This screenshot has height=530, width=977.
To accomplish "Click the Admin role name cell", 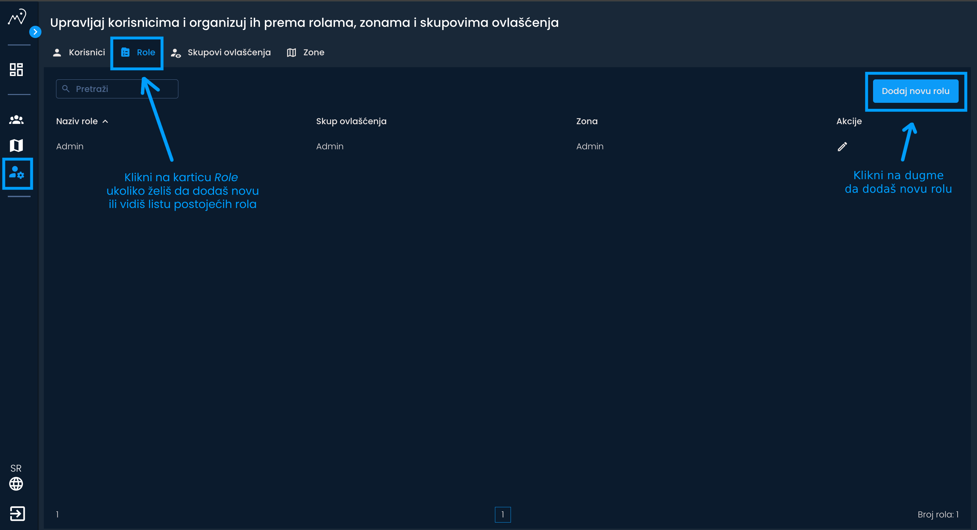I will click(x=70, y=147).
